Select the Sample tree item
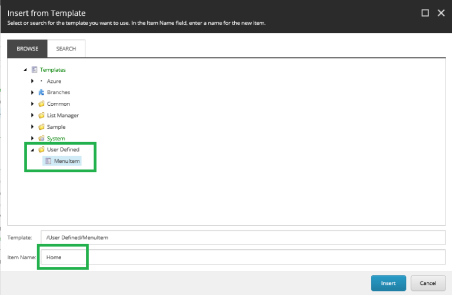The height and width of the screenshot is (295, 452). pos(56,127)
